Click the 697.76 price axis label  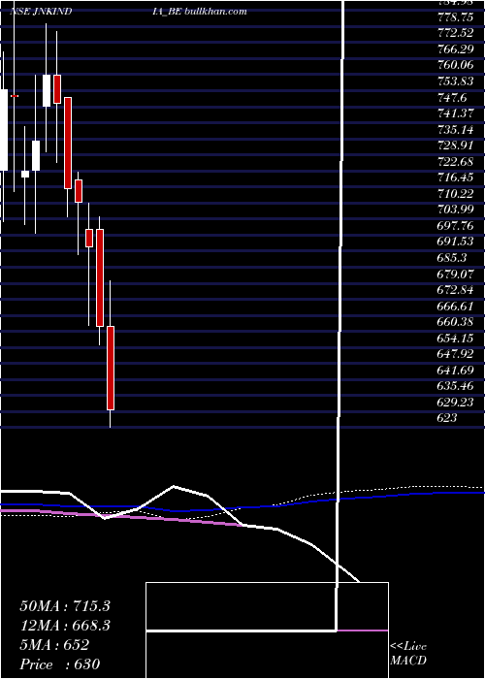[455, 226]
